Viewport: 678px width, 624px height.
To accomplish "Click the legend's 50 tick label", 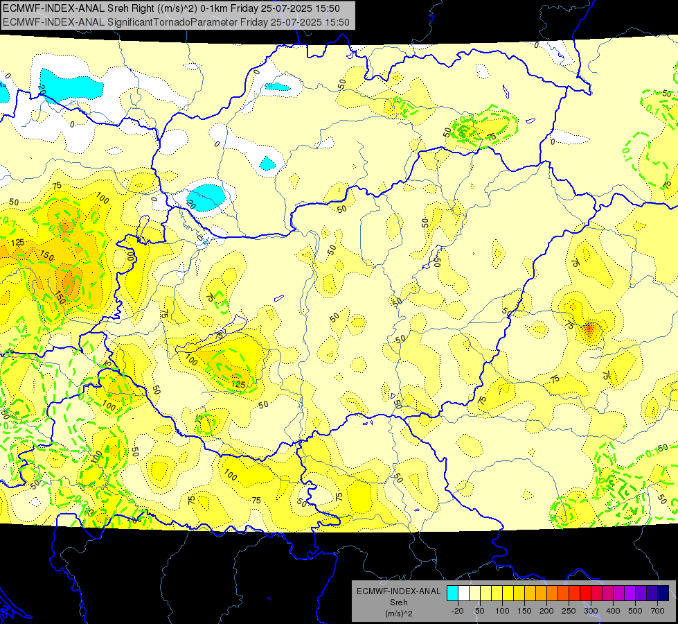I will pyautogui.click(x=479, y=611).
